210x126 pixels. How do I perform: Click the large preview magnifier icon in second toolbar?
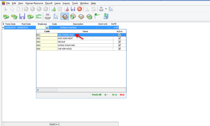[x=56, y=16]
